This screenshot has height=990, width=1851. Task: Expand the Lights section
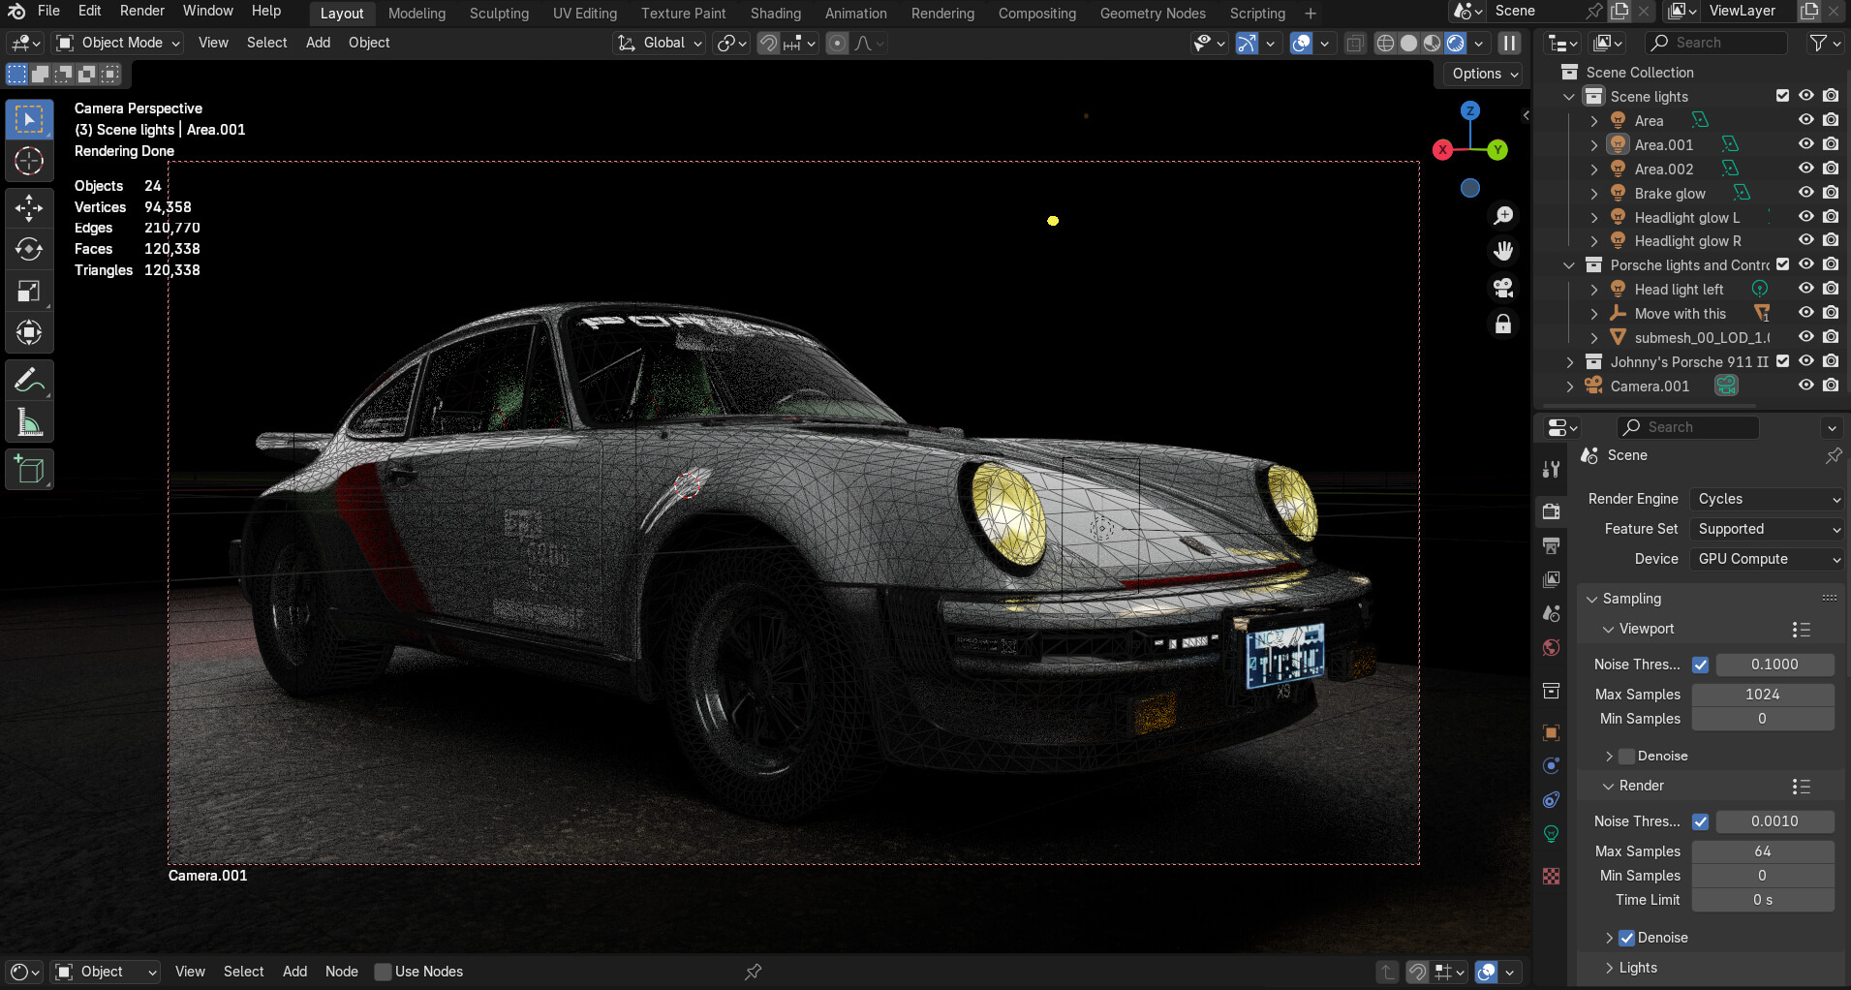click(1637, 968)
